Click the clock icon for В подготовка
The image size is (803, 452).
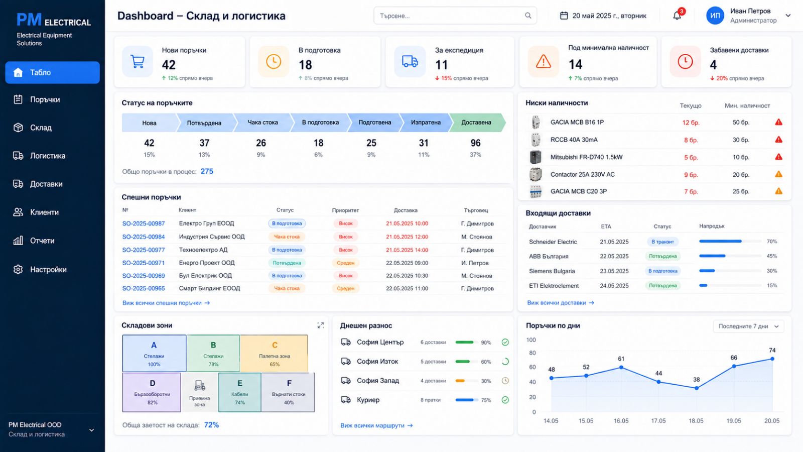point(274,61)
